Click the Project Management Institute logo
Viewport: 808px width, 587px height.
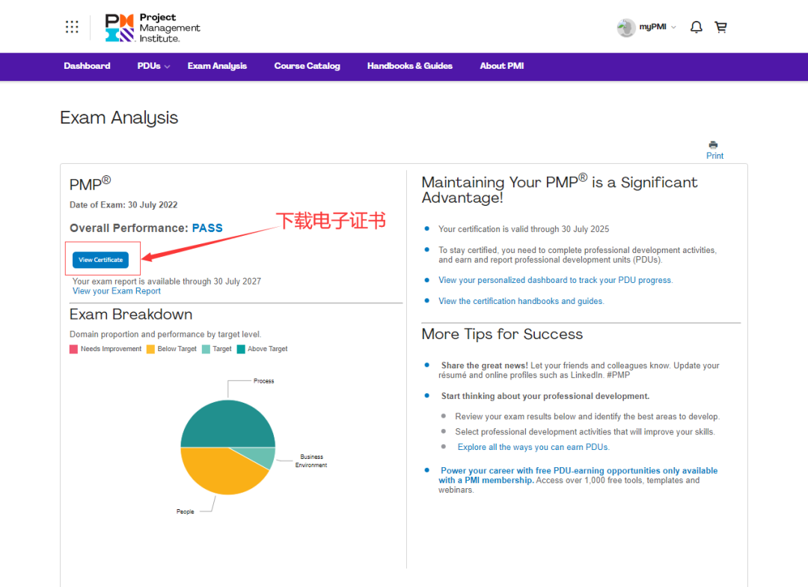(x=153, y=28)
